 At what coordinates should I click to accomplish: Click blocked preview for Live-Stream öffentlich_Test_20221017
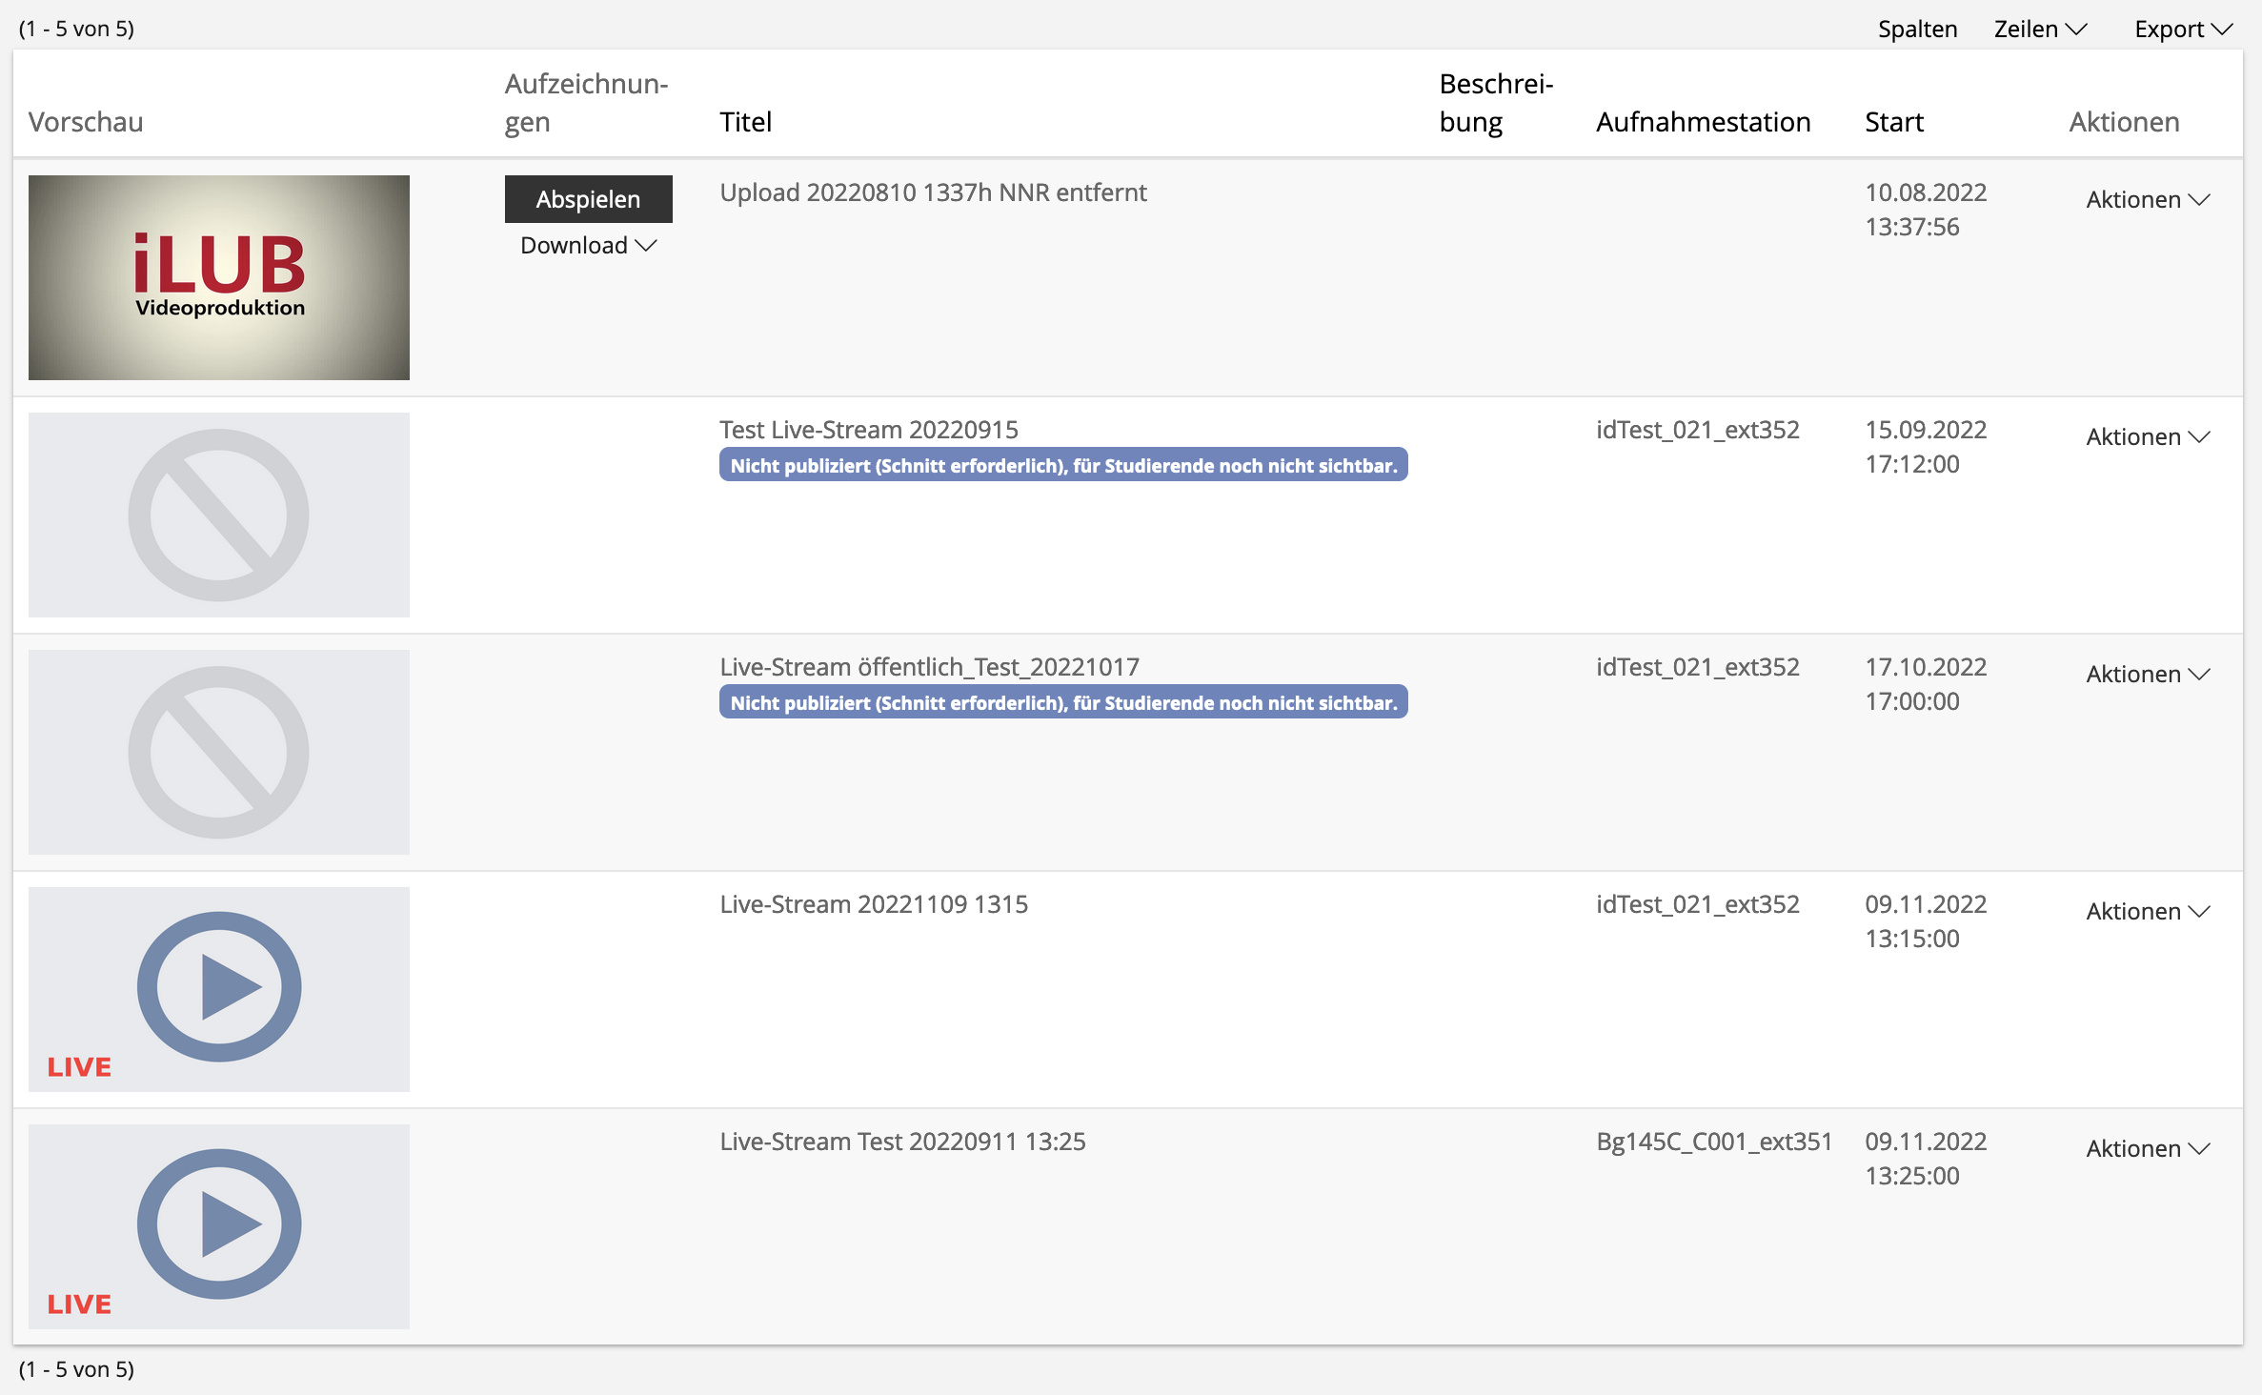(x=219, y=752)
